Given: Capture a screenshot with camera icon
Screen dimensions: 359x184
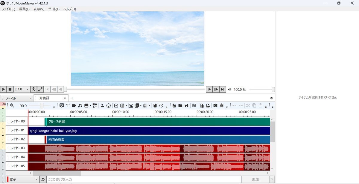Looking at the screenshot, I should point(215,105).
